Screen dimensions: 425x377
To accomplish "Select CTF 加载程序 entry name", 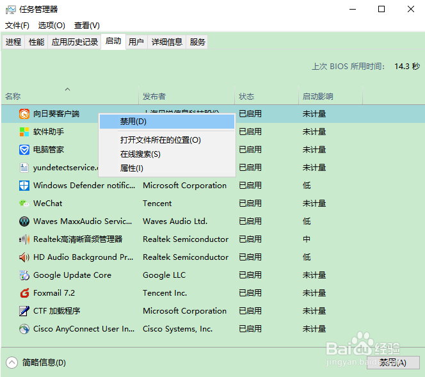I will 57,311.
